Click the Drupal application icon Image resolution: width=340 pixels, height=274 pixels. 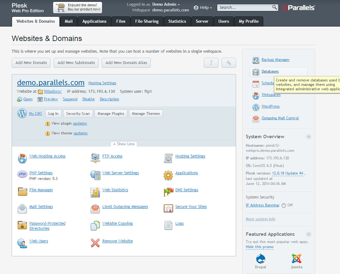pos(260,259)
